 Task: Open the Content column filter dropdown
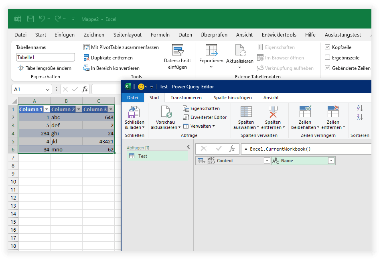(267, 160)
